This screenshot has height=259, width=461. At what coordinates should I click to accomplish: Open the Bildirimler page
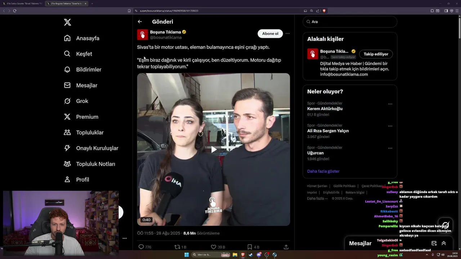pyautogui.click(x=82, y=69)
